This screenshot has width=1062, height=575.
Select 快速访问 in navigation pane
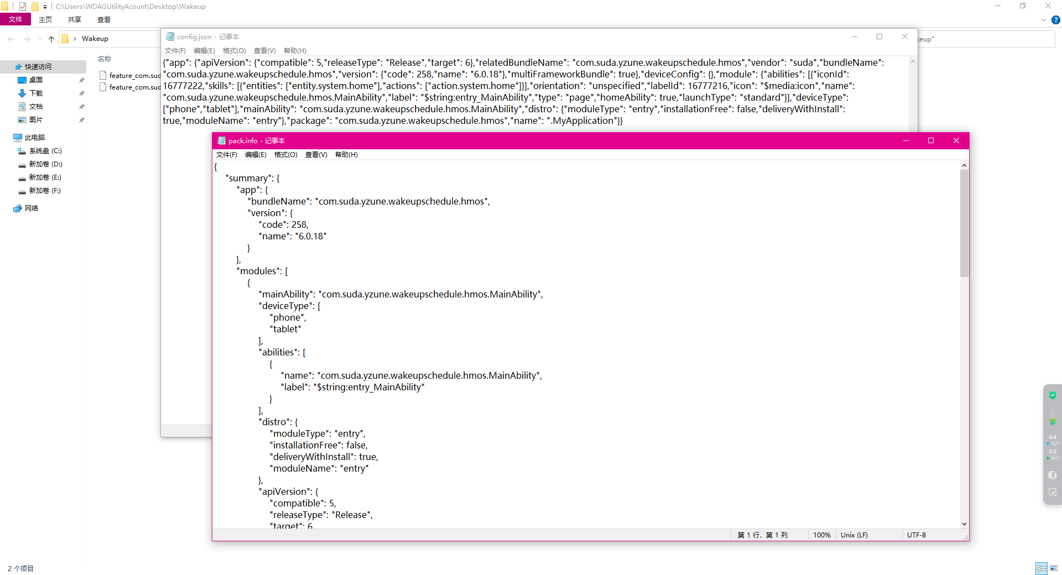coord(38,66)
